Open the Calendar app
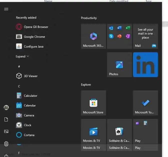The width and height of the screenshot is (168, 157). pyautogui.click(x=26, y=105)
